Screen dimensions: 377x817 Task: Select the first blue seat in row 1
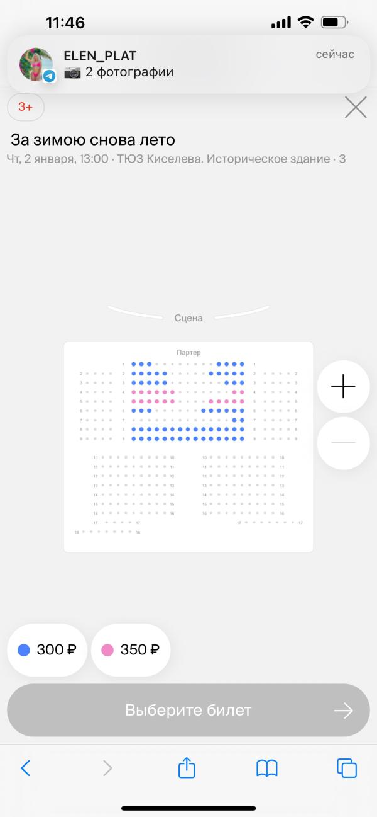pos(134,363)
